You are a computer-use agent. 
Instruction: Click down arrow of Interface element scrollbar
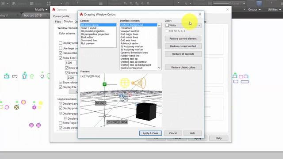point(159,68)
